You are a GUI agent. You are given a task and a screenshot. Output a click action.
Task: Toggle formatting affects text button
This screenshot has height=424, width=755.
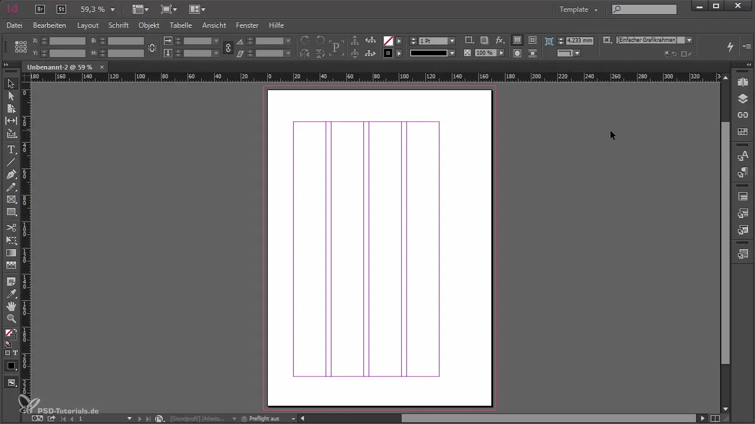[15, 352]
